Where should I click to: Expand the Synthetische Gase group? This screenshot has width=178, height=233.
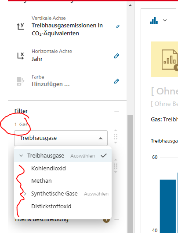[25, 194]
